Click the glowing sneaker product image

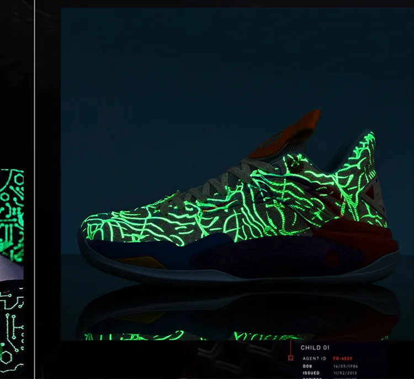(x=237, y=174)
